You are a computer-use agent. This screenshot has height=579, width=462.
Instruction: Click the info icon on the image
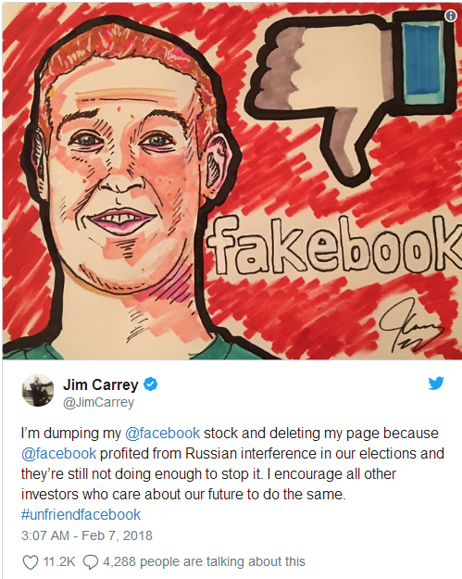[451, 16]
